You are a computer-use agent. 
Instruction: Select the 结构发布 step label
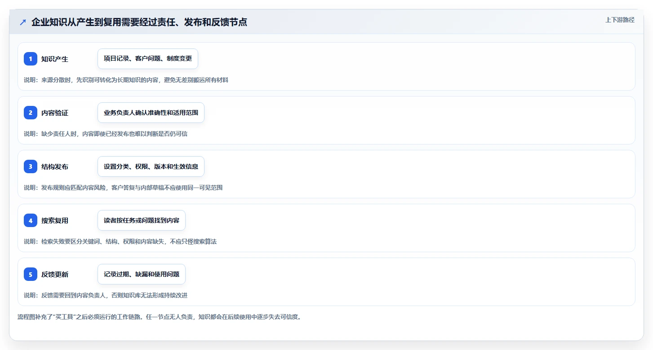pyautogui.click(x=55, y=166)
